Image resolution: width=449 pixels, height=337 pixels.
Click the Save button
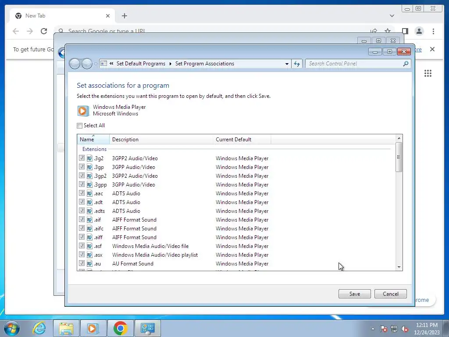pos(354,294)
